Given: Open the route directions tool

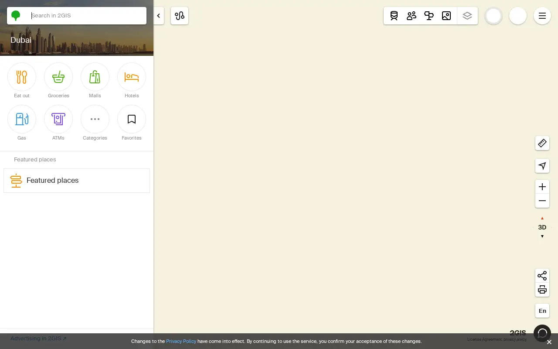Looking at the screenshot, I should click(x=180, y=16).
